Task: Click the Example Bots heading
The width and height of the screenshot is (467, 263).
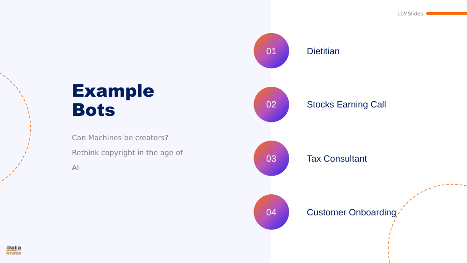Action: 113,100
